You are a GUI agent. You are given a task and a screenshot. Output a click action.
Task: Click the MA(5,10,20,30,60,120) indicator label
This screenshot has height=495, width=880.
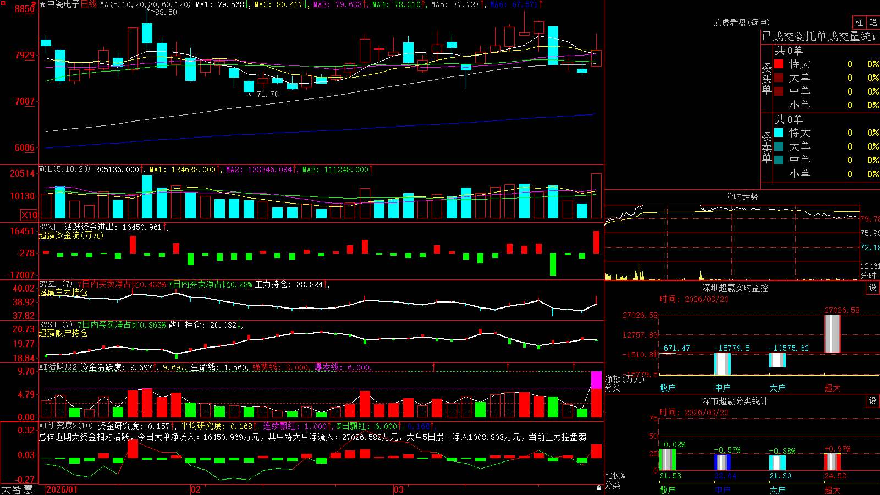[145, 4]
